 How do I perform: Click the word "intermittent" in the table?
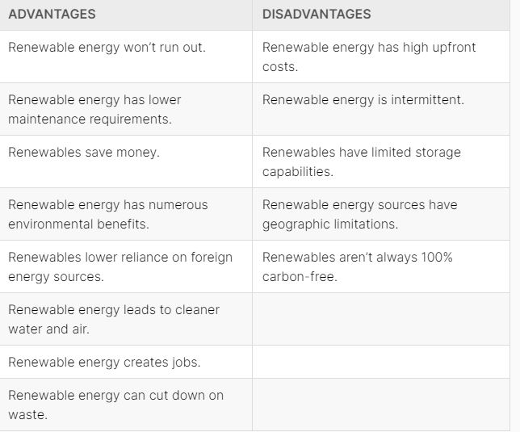(428, 99)
